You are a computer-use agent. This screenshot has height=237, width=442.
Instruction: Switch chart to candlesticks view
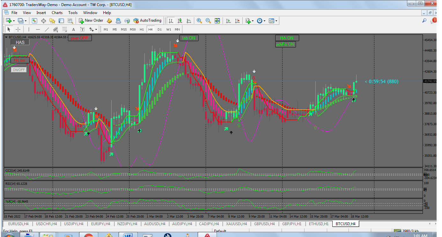180,21
